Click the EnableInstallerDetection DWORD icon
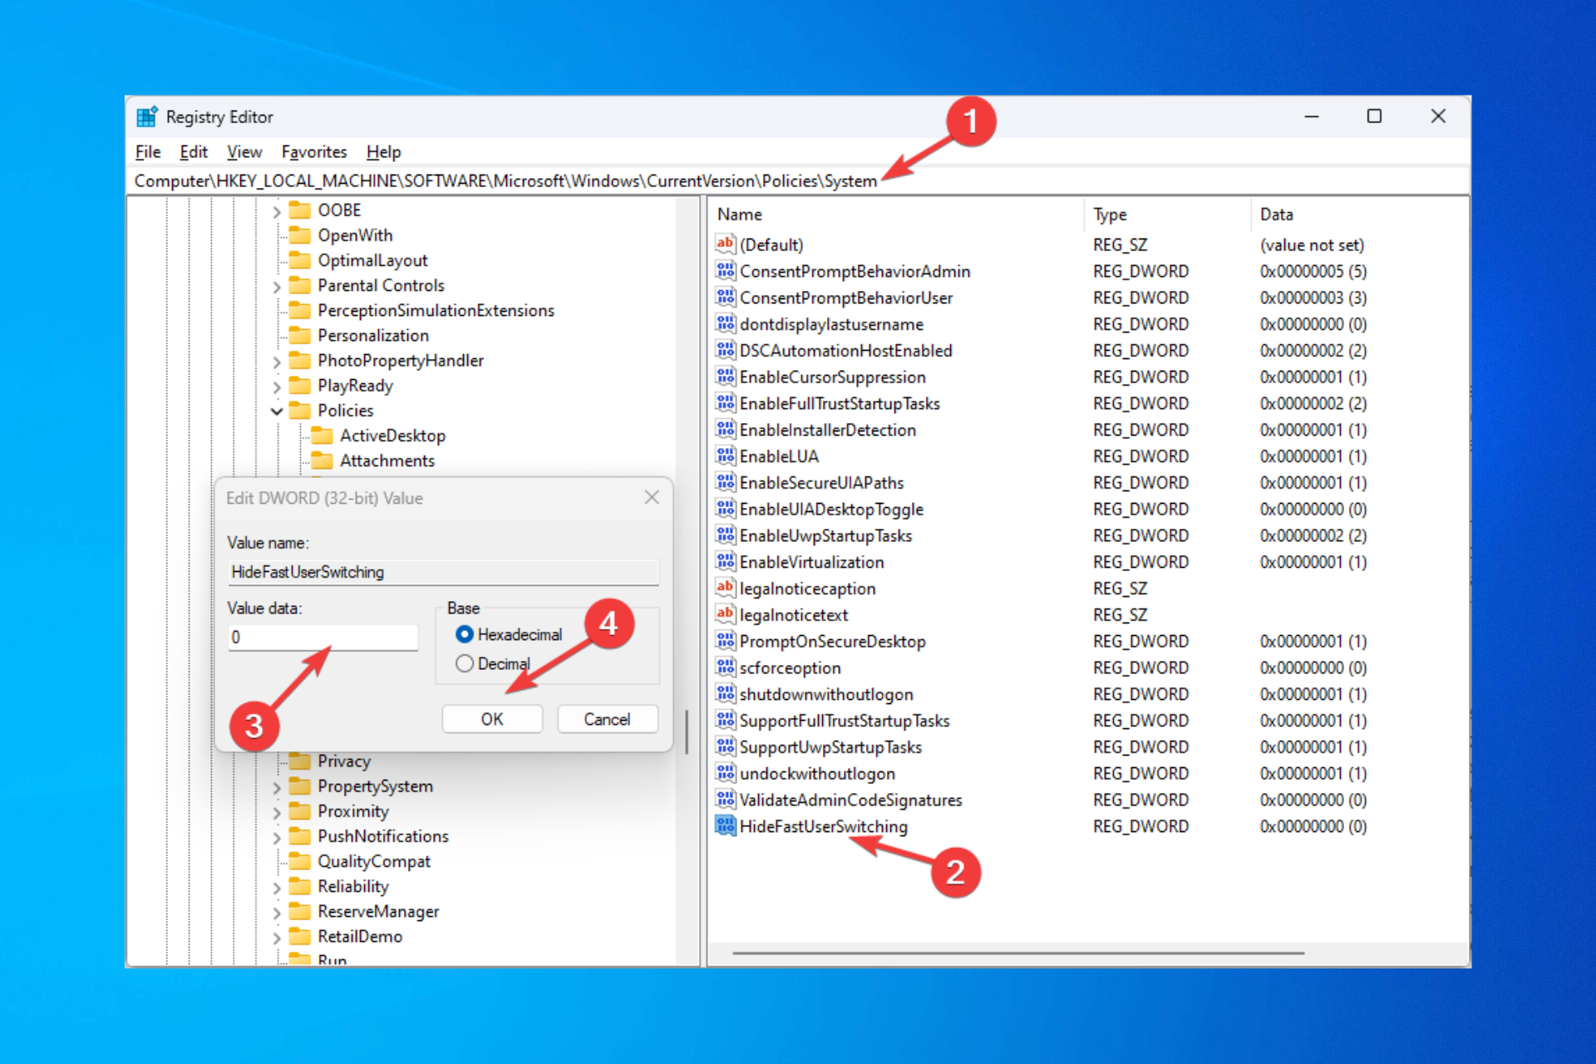 (x=725, y=429)
